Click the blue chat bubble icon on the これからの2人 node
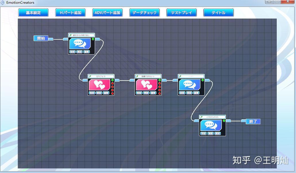Image resolution: width=296 pixels, height=173 pixels. click(211, 126)
